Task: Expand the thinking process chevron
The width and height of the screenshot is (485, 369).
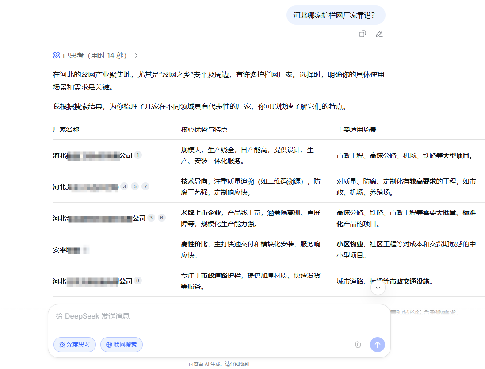Action: [x=136, y=55]
